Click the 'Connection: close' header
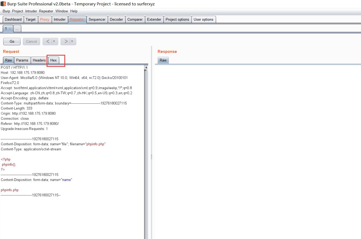 pos(15,119)
